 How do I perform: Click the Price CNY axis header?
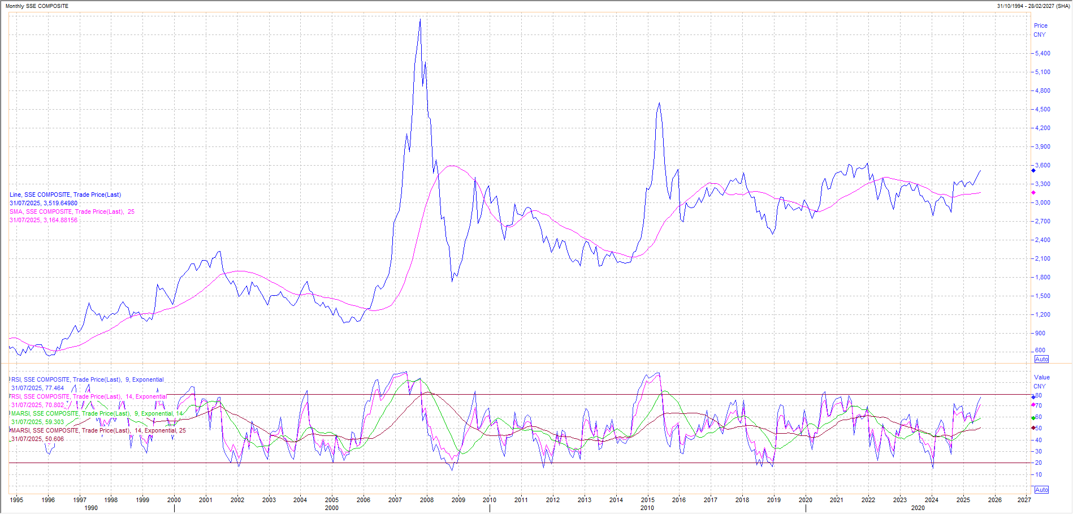(x=1040, y=30)
